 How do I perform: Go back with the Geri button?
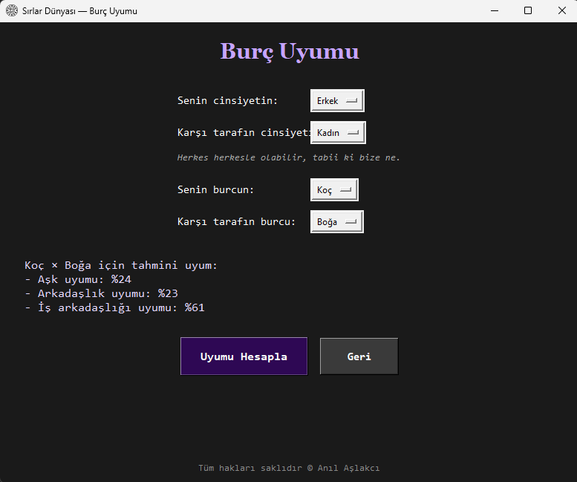pyautogui.click(x=359, y=356)
